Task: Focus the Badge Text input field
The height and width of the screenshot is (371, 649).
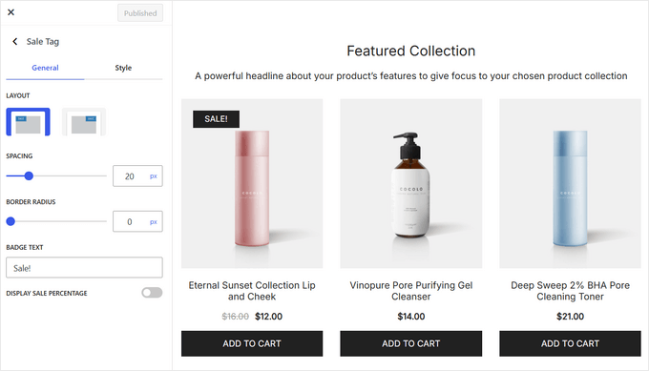Action: pos(84,268)
